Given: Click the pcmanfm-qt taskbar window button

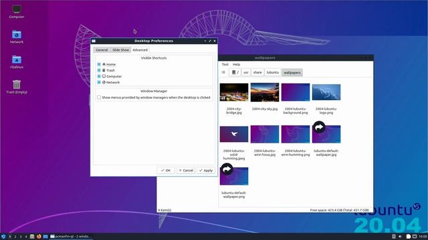Looking at the screenshot, I should pyautogui.click(x=72, y=237).
